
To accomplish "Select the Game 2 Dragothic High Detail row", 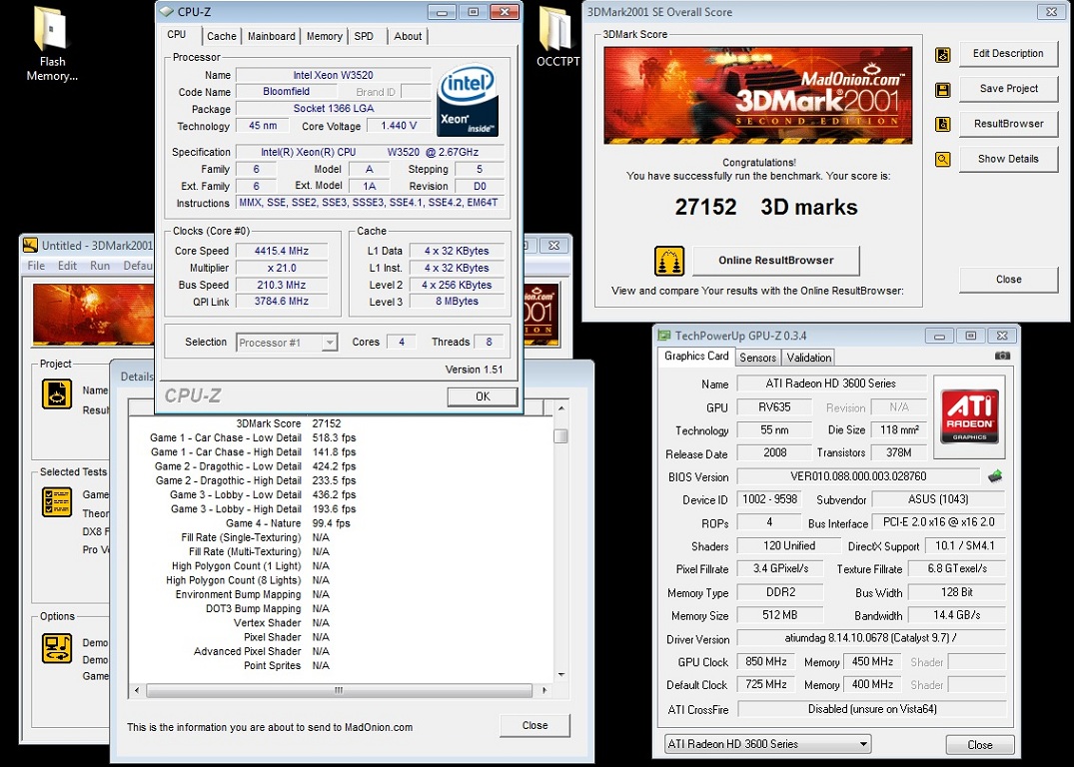I will tap(256, 480).
